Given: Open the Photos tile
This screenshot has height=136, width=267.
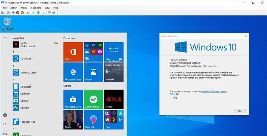Looking at the screenshot, I should pos(93,72).
